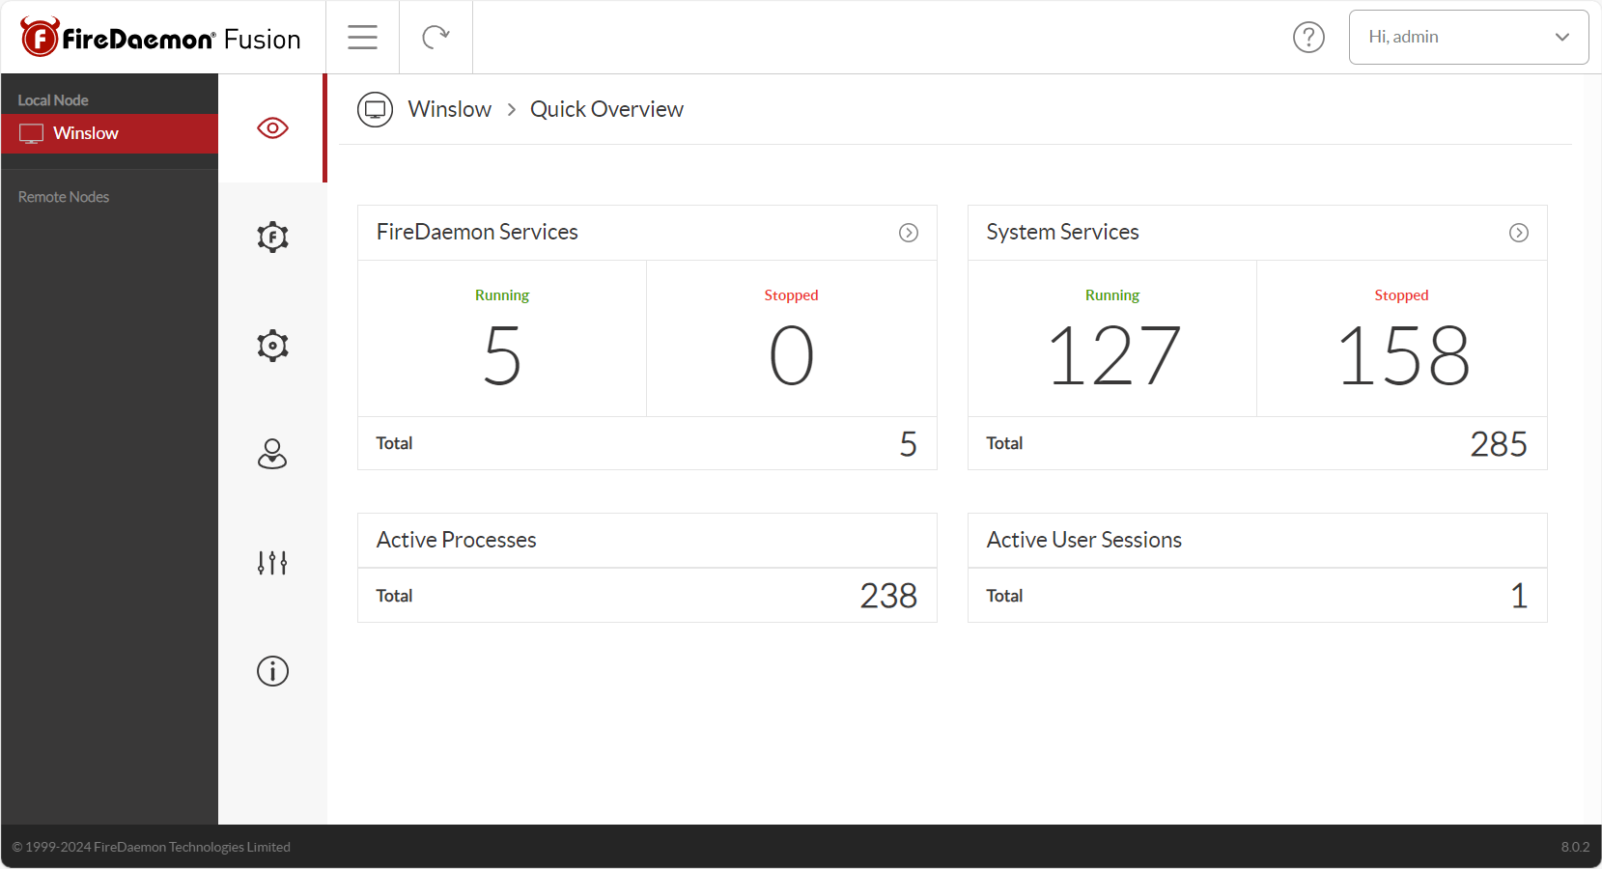Screen dimensions: 1602x869
Task: Click the FireDaemon Services card title
Action: (x=477, y=232)
